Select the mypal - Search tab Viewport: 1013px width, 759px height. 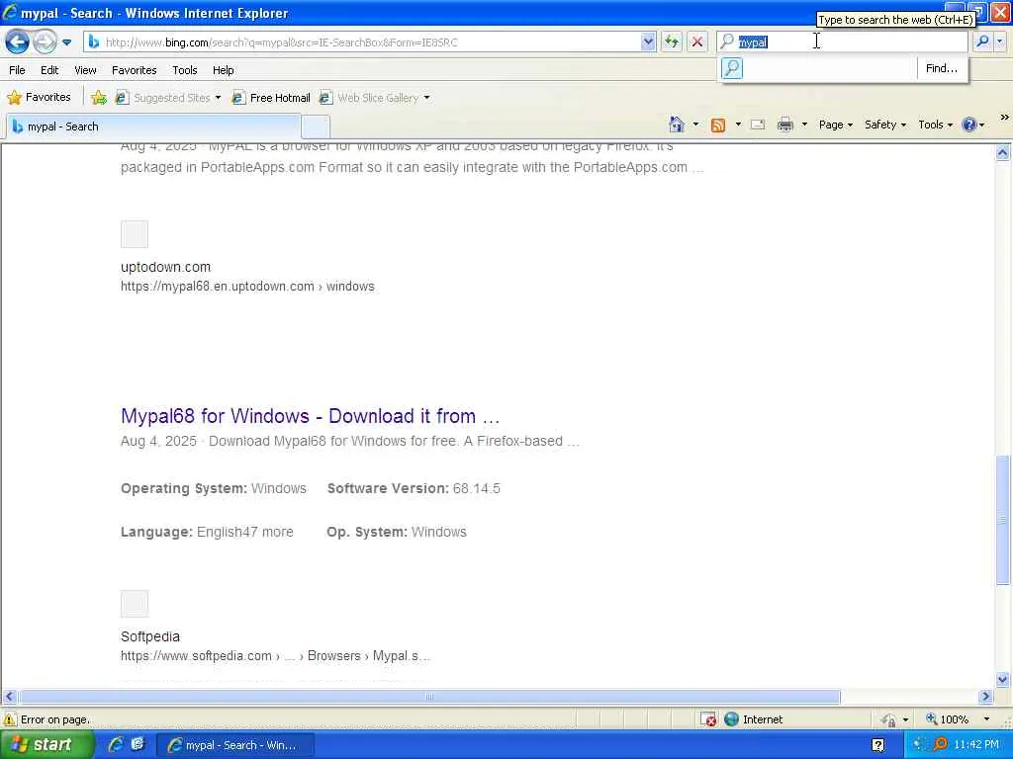click(x=152, y=126)
